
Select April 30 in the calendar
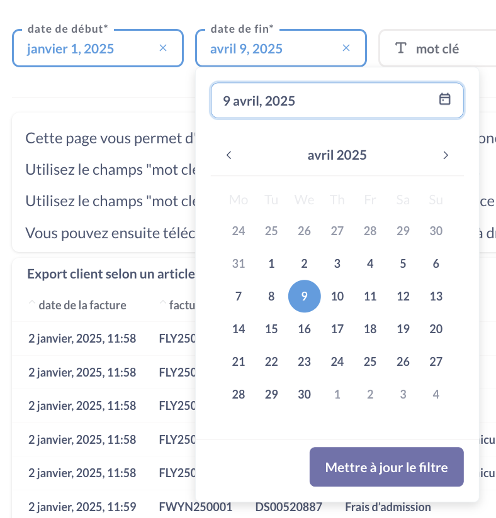[305, 394]
